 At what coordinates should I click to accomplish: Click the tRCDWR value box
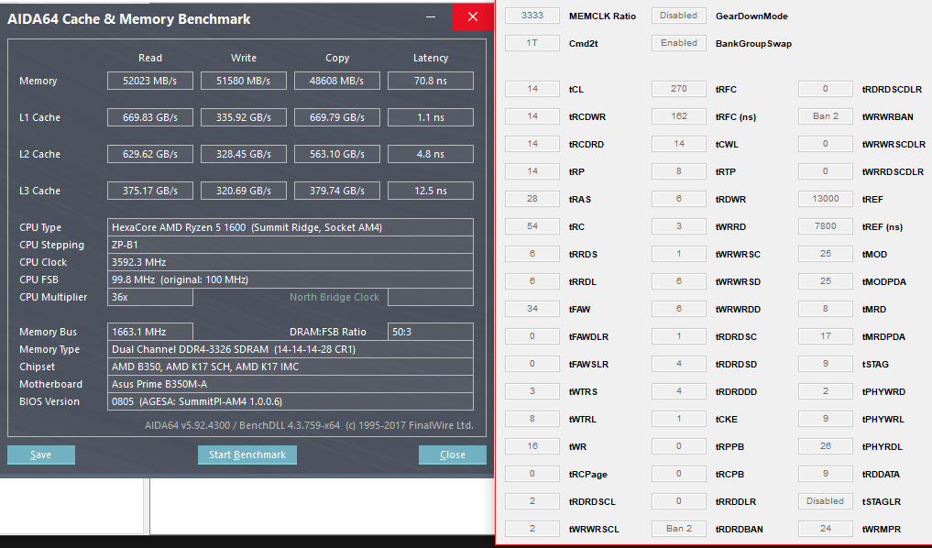click(532, 115)
